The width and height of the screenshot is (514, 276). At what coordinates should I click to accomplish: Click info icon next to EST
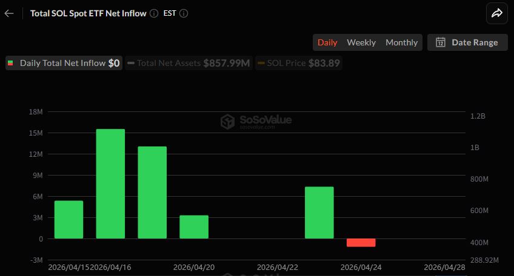pos(184,13)
